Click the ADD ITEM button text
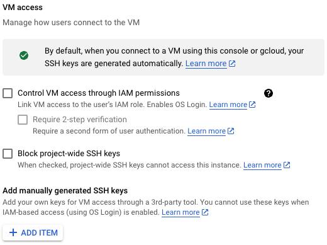 pos(39,232)
